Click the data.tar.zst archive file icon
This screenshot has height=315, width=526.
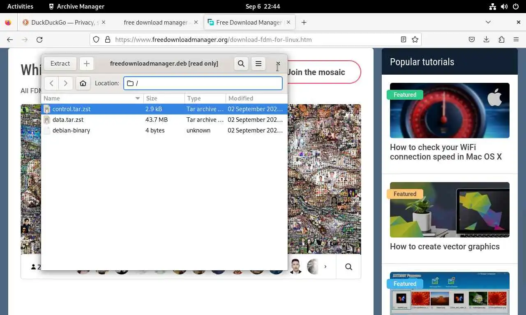tap(47, 120)
